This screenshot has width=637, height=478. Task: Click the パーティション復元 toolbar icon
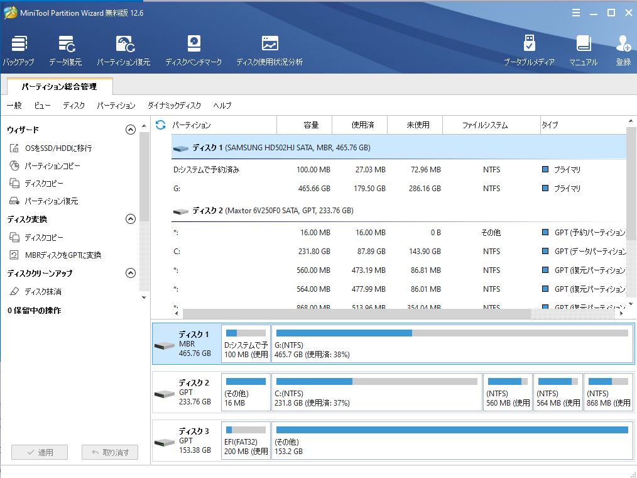click(124, 50)
